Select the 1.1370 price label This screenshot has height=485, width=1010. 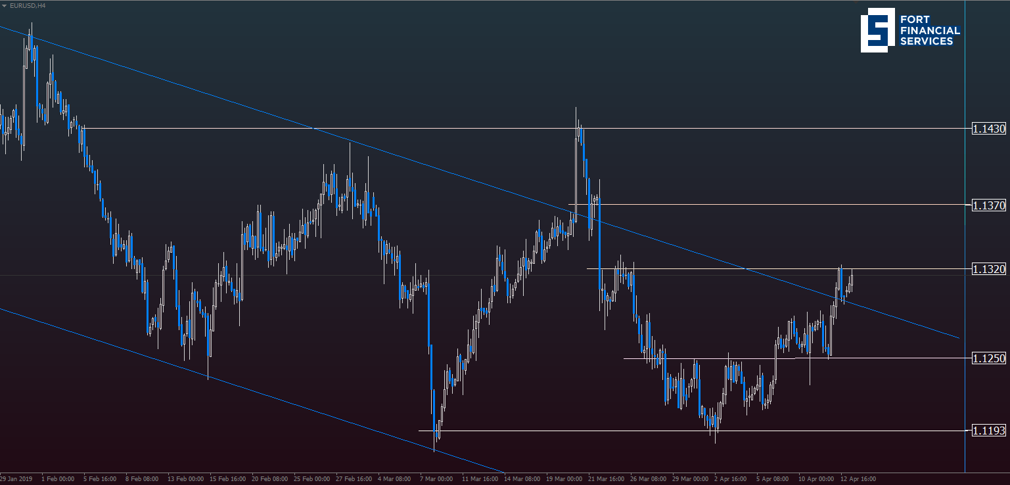(x=988, y=205)
